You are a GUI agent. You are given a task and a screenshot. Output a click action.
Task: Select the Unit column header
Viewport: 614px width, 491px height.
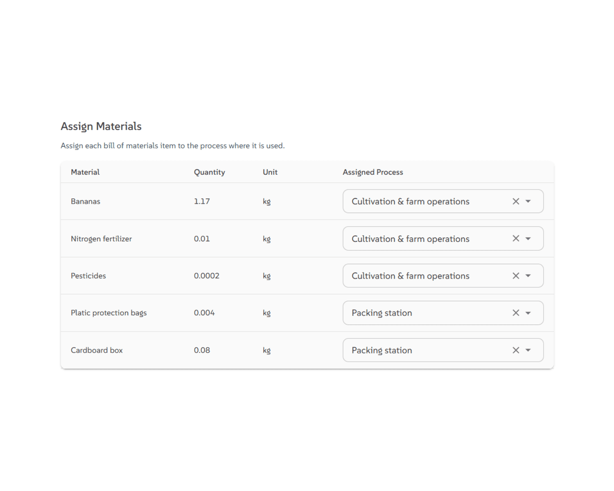(x=270, y=172)
